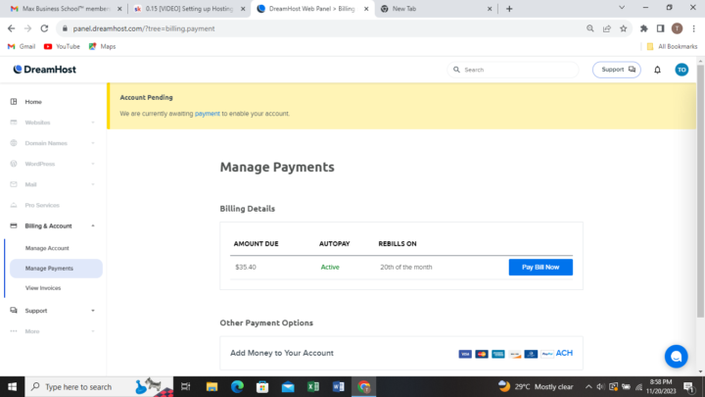The width and height of the screenshot is (705, 397).
Task: Click the Discover card icon
Action: pyautogui.click(x=515, y=354)
